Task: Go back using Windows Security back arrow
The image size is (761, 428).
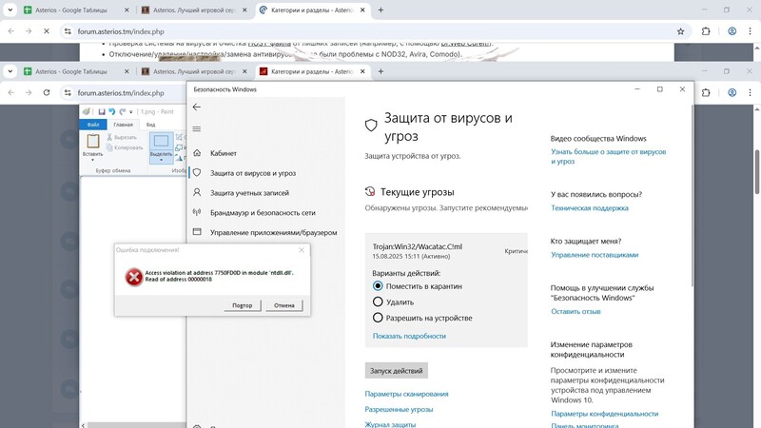Action: point(197,107)
